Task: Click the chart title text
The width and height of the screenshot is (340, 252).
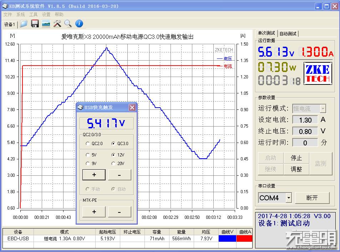Action: pos(127,37)
